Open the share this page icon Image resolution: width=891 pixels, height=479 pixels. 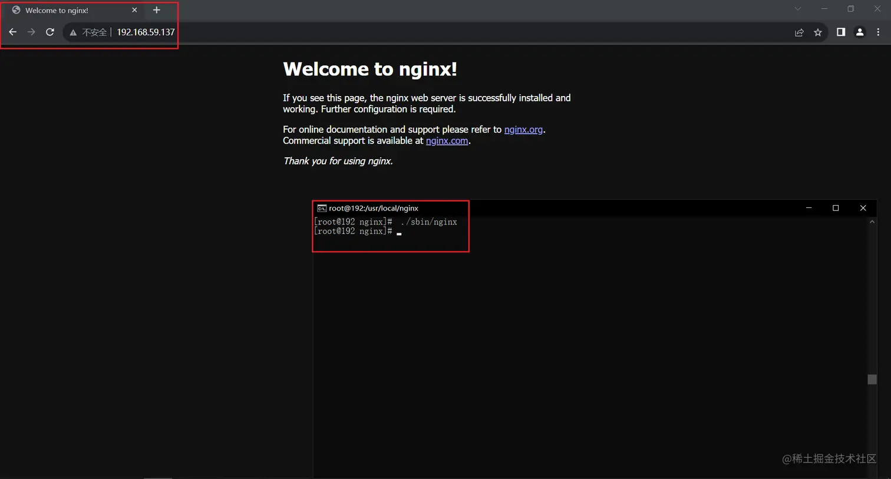click(x=799, y=32)
